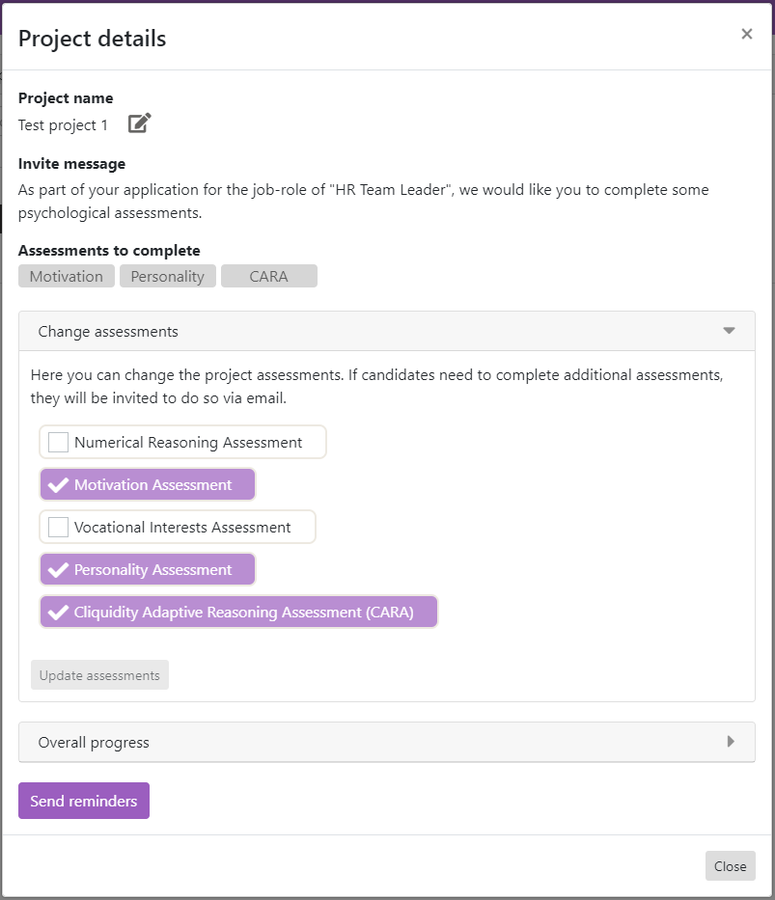
Task: Click the Close button at bottom
Action: coord(730,866)
